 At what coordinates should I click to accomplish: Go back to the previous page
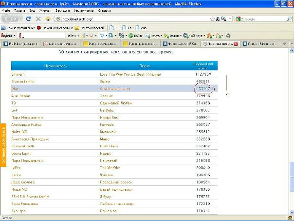[x=6, y=19]
